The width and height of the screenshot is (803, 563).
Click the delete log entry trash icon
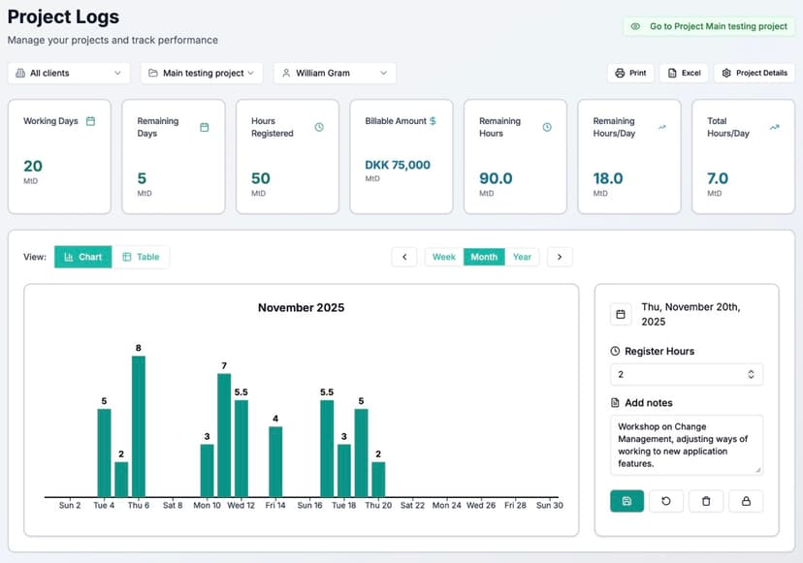[705, 501]
